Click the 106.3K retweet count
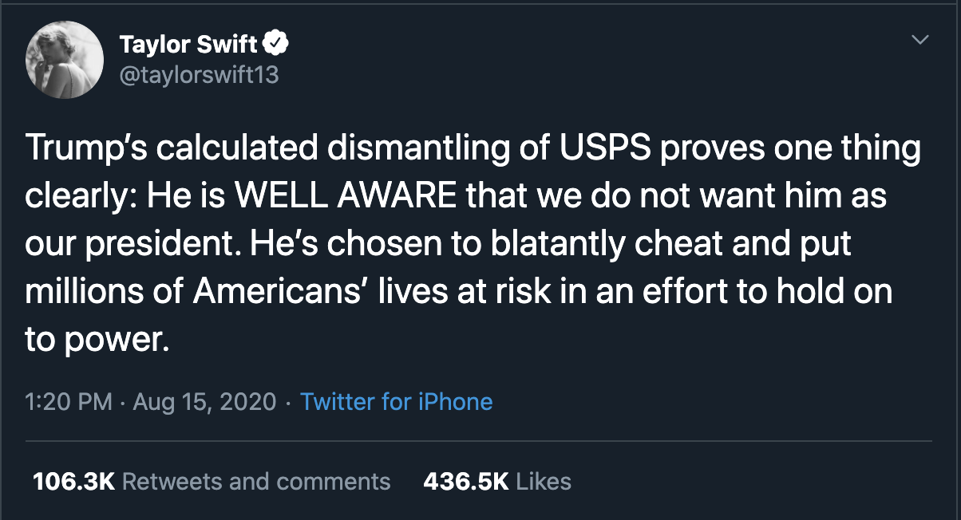Image resolution: width=961 pixels, height=520 pixels. (x=73, y=482)
